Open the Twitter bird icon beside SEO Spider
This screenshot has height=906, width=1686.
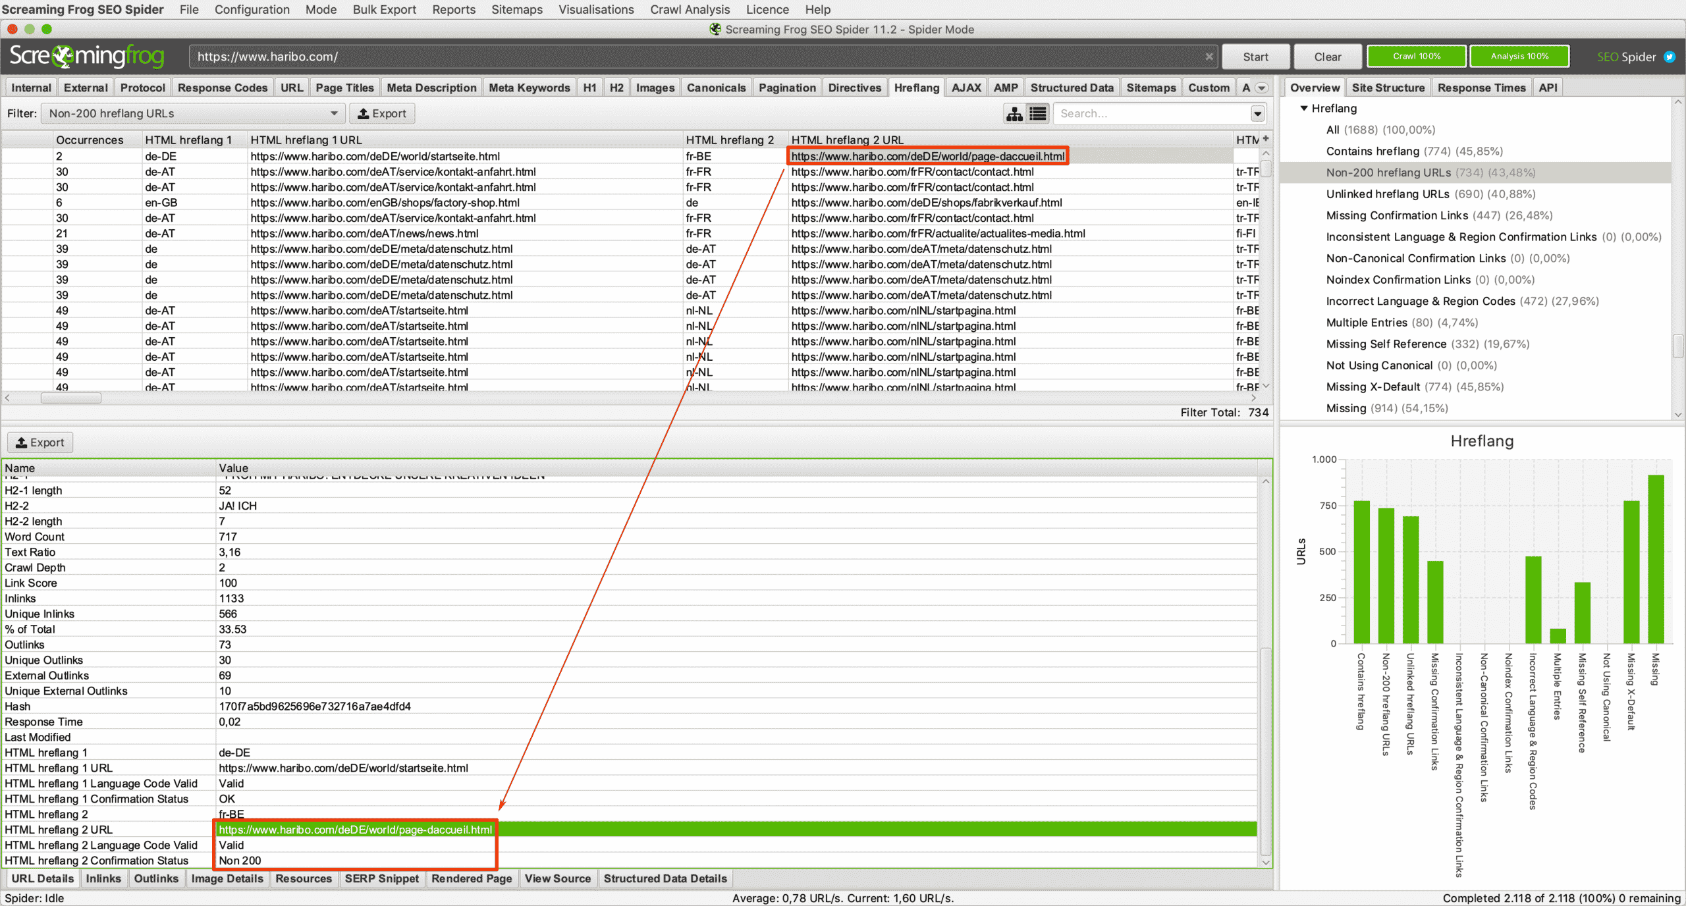pyautogui.click(x=1670, y=57)
